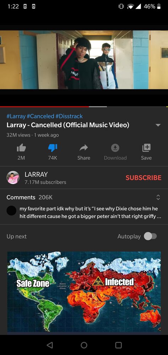The width and height of the screenshot is (168, 355).
Task: Tap the Download icon
Action: (115, 148)
